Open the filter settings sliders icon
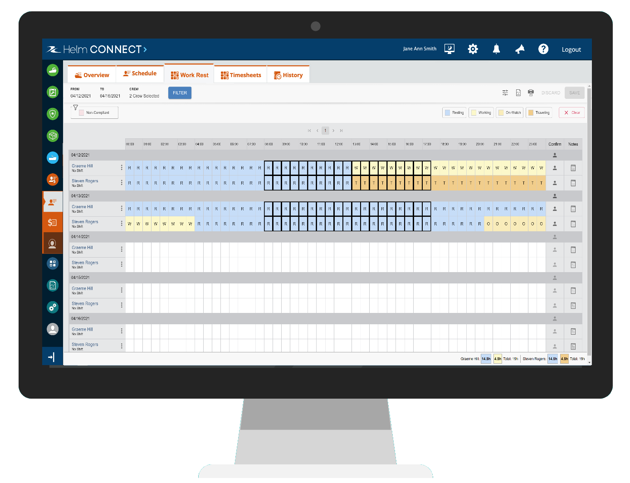Image resolution: width=630 pixels, height=483 pixels. point(505,93)
